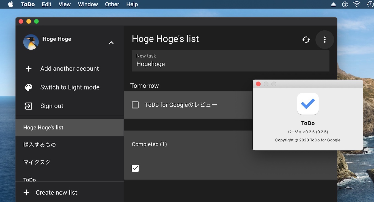The height and width of the screenshot is (202, 374).
Task: Click the New task input field
Action: coord(230,61)
